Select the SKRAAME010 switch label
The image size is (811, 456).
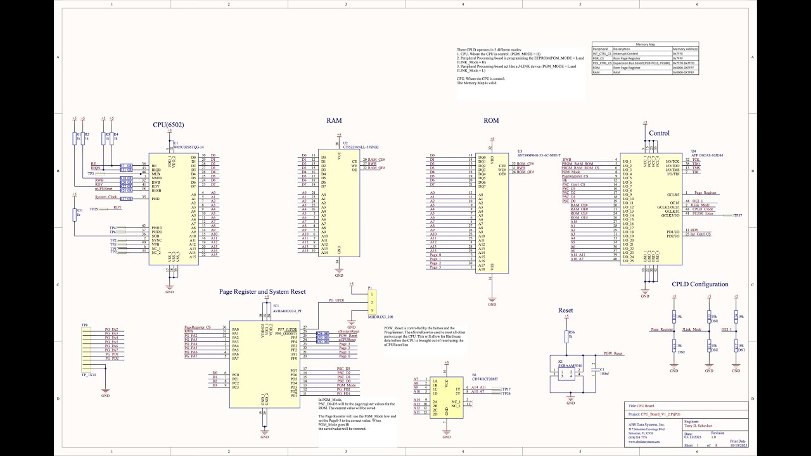tap(569, 365)
